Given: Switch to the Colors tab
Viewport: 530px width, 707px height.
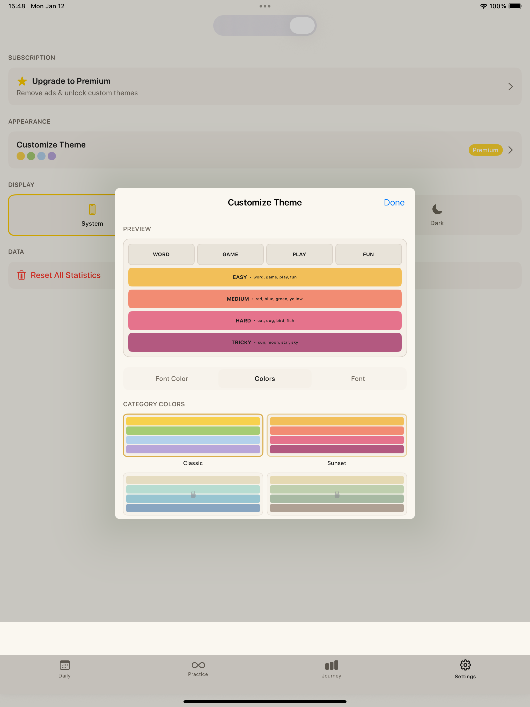Looking at the screenshot, I should [x=265, y=379].
